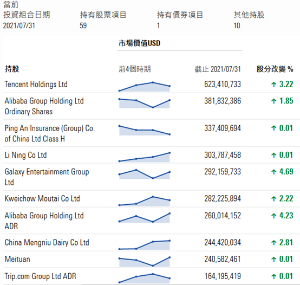The image size is (300, 285).
Task: Click the up arrow next to 4.69
Action: click(274, 172)
